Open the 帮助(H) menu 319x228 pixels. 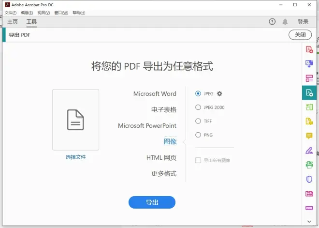(x=79, y=13)
